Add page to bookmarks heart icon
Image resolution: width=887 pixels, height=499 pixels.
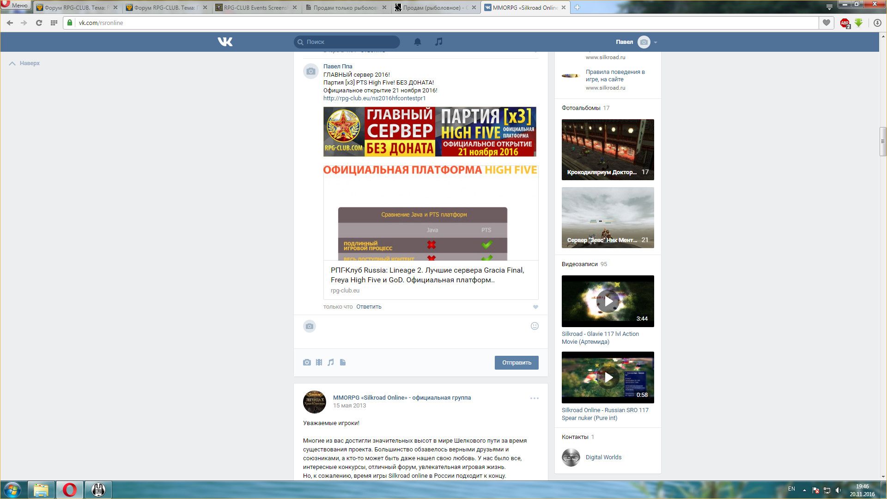point(826,23)
